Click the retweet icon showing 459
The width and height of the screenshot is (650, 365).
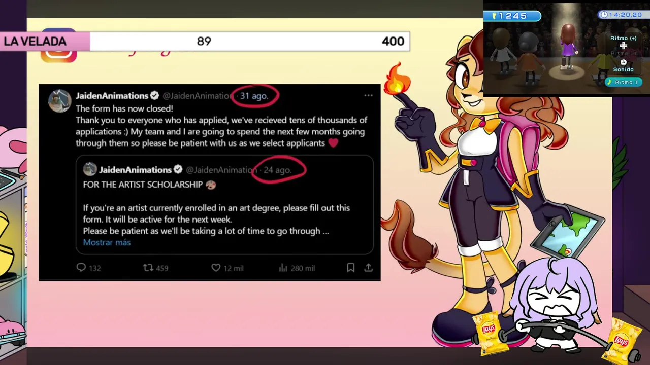coord(148,267)
